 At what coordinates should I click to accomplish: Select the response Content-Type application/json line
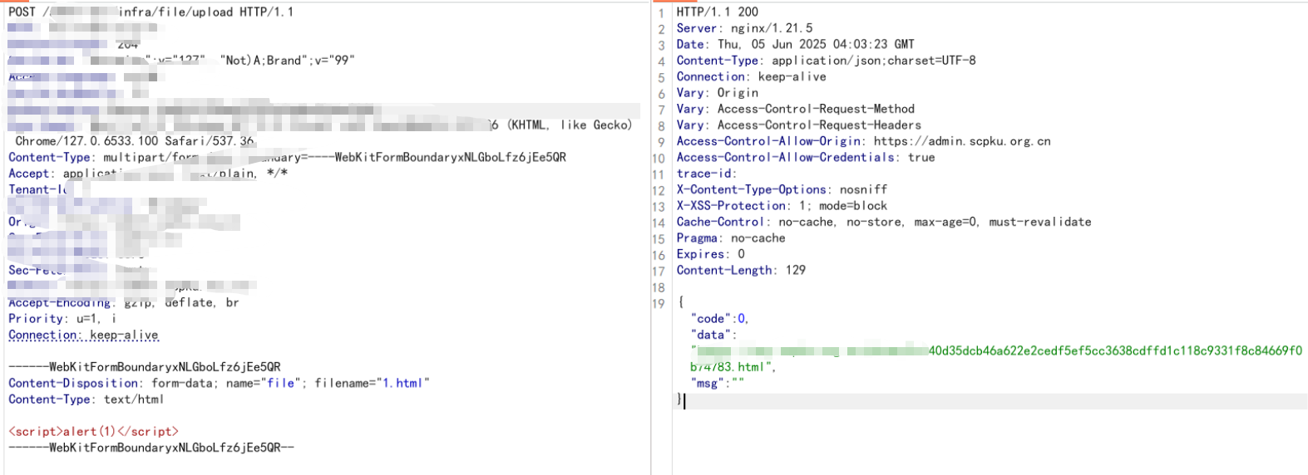coord(826,61)
